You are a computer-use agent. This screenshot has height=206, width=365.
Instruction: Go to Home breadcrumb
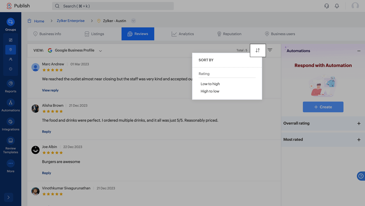39,21
